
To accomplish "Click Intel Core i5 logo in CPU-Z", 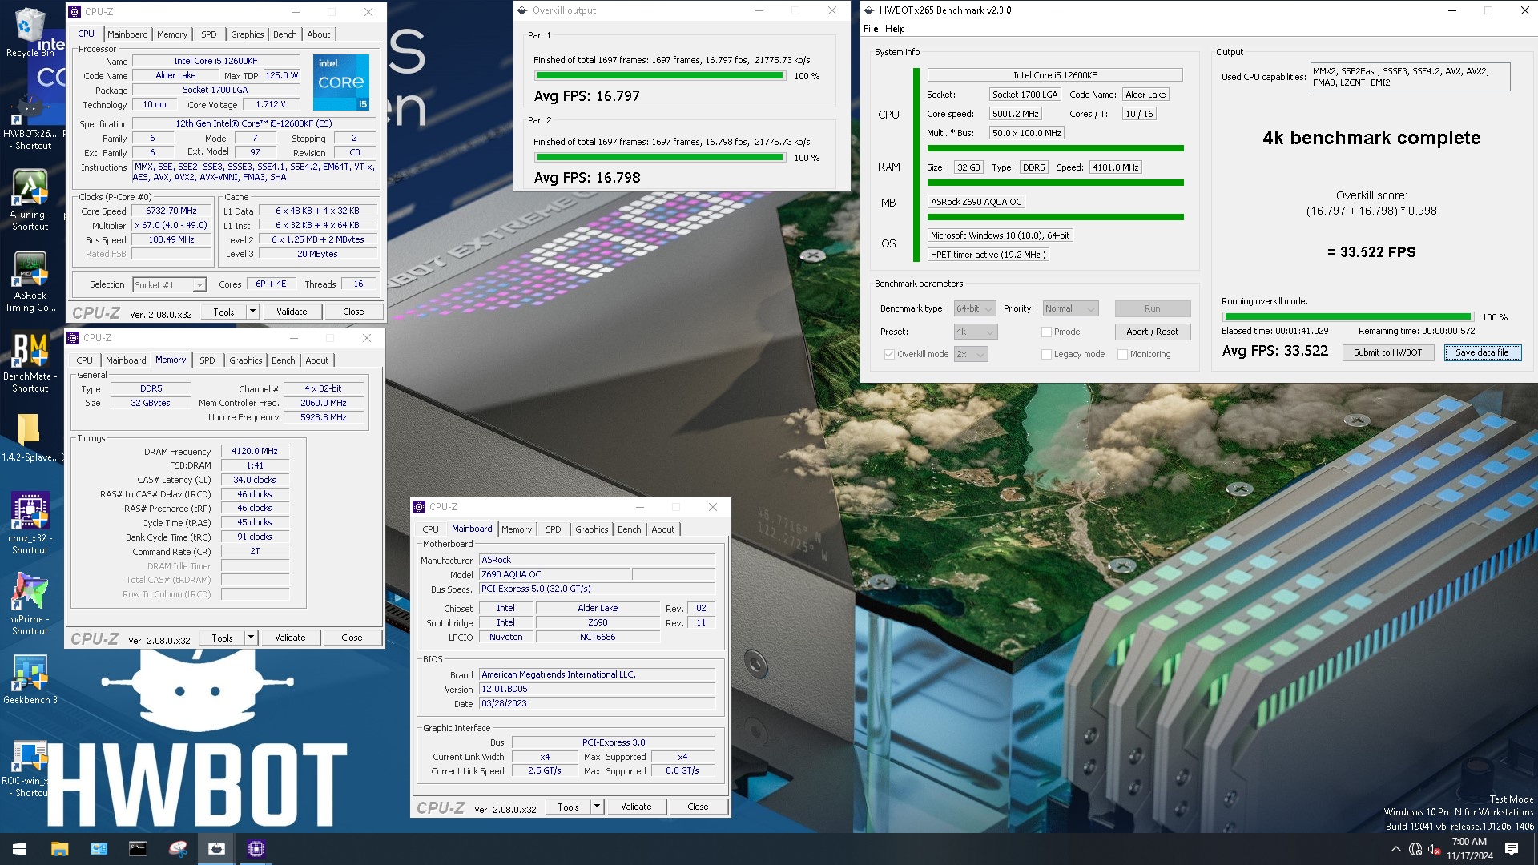I will (x=340, y=82).
